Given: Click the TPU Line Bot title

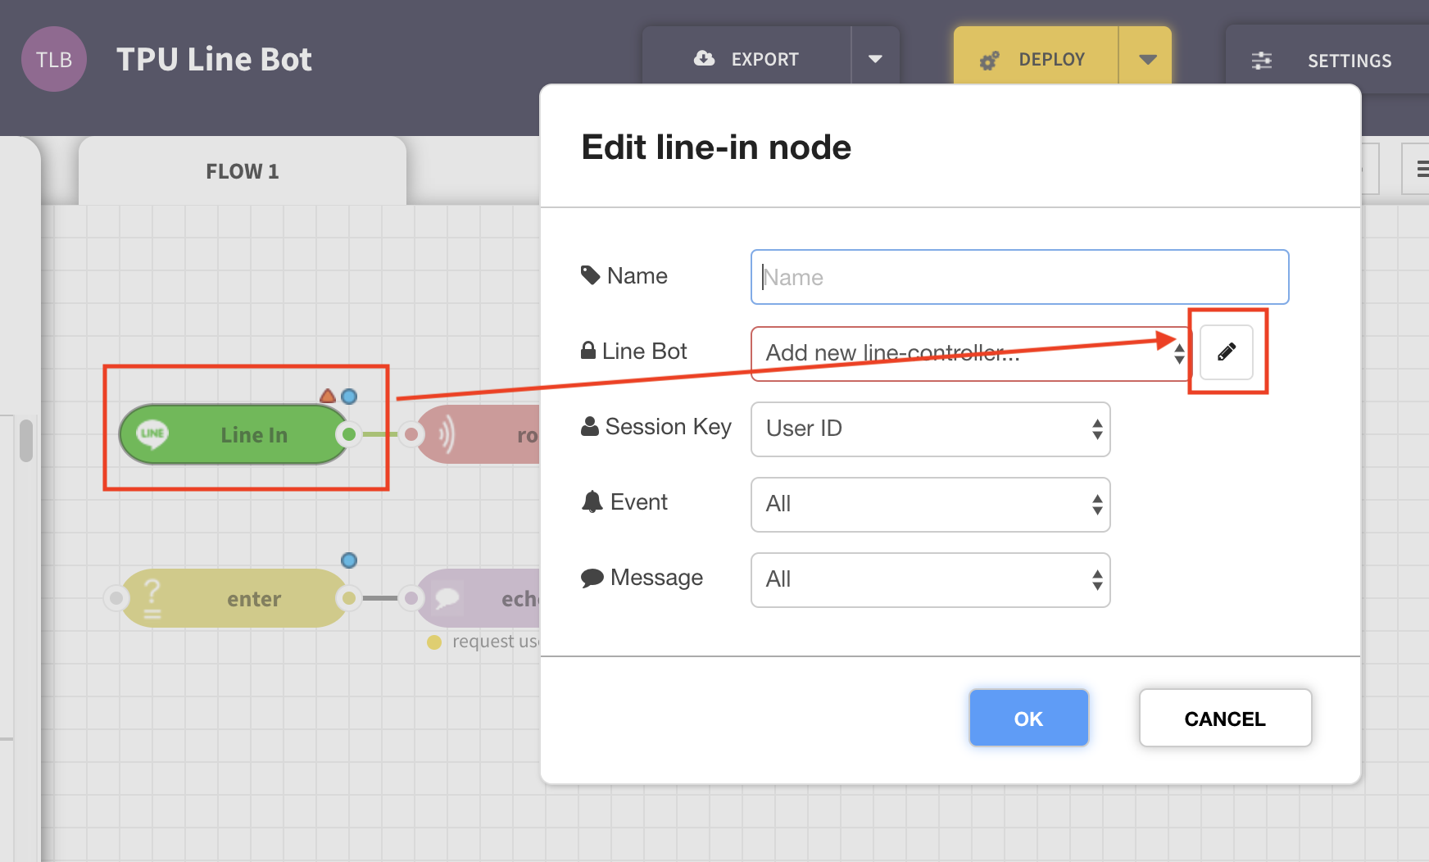Looking at the screenshot, I should [x=214, y=59].
